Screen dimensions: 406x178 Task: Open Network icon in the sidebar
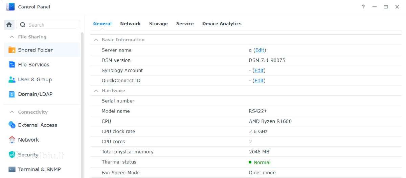tap(12, 140)
